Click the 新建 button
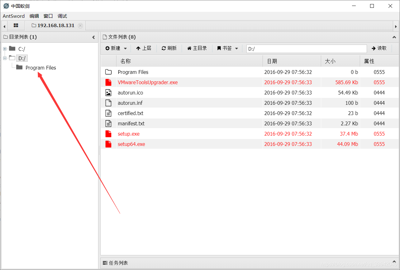This screenshot has width=400, height=270. (x=113, y=48)
